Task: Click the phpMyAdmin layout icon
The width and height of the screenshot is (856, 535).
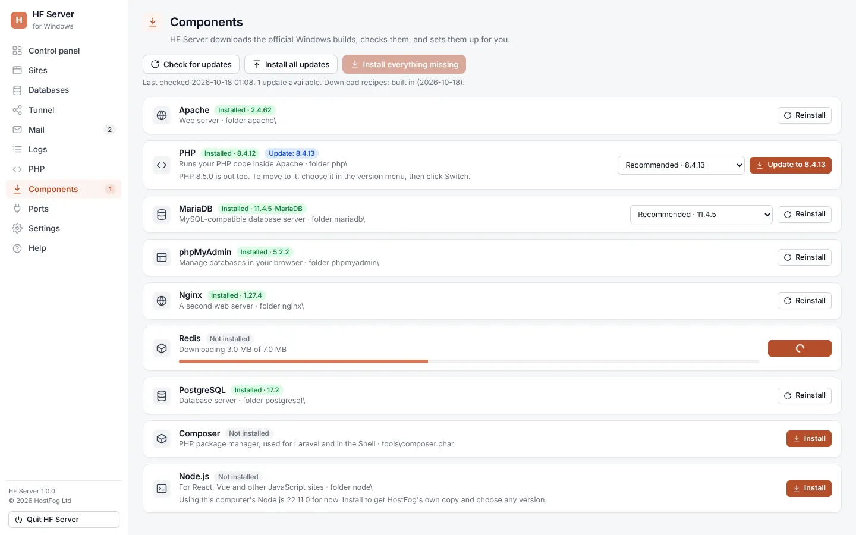Action: pyautogui.click(x=162, y=257)
